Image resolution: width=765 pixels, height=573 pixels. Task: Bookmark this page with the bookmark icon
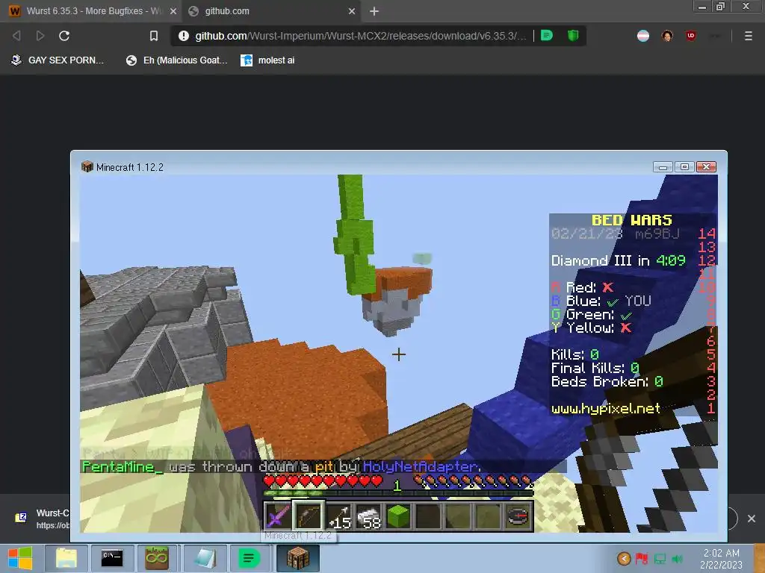(154, 36)
